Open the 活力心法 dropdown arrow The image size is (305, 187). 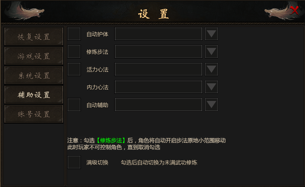(x=211, y=69)
